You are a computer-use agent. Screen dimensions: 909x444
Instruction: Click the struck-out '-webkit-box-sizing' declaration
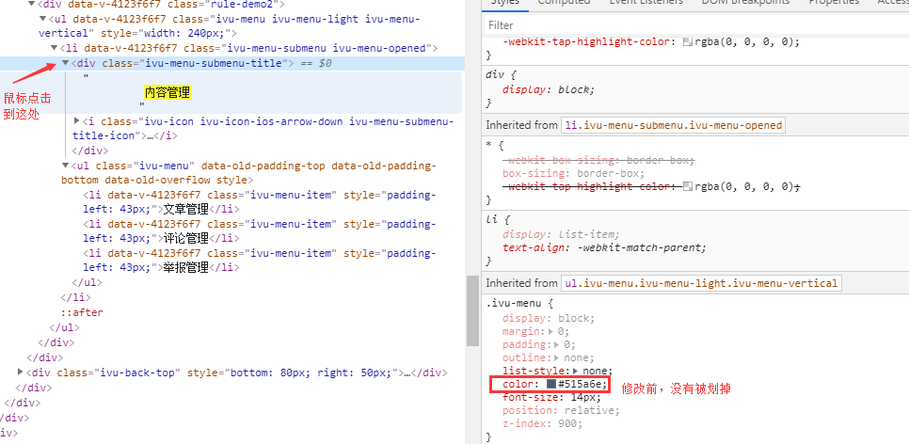(598, 160)
